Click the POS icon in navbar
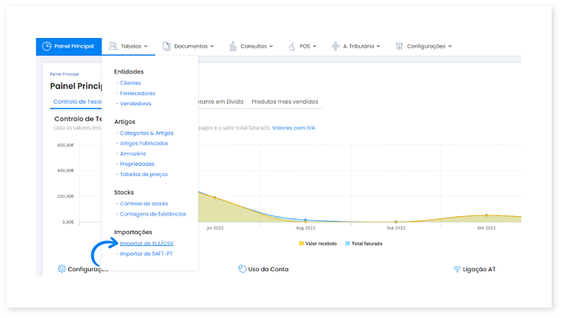The image size is (562, 318). 292,46
